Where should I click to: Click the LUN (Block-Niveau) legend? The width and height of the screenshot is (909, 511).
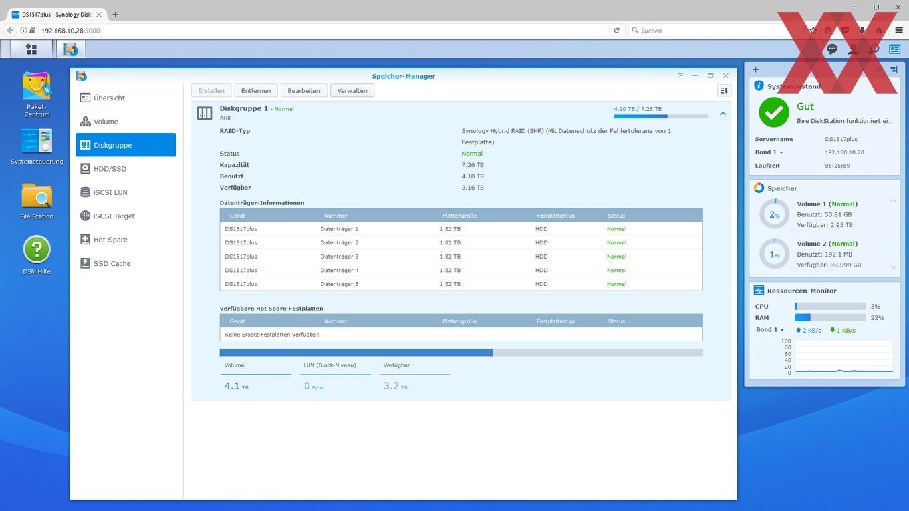pyautogui.click(x=336, y=378)
